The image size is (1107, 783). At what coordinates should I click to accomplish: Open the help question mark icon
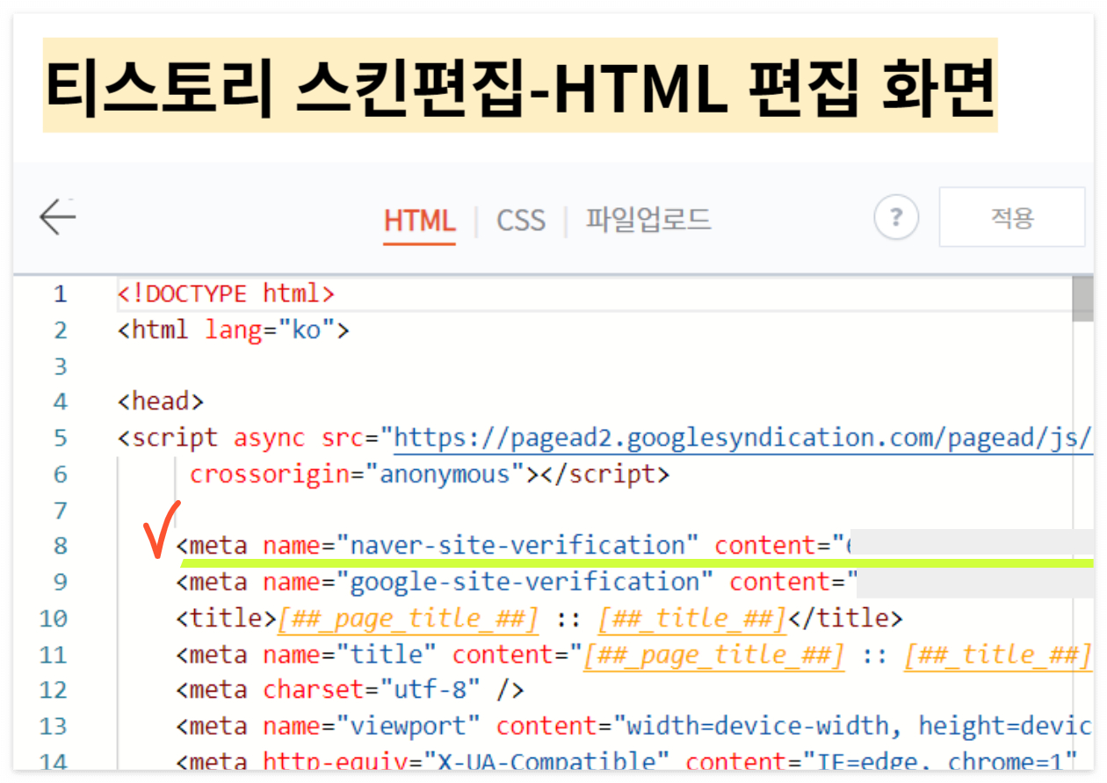[x=896, y=217]
